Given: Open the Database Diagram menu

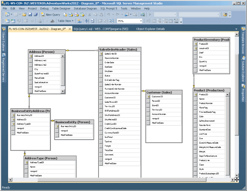Looking at the screenshot, I should coord(85,8).
